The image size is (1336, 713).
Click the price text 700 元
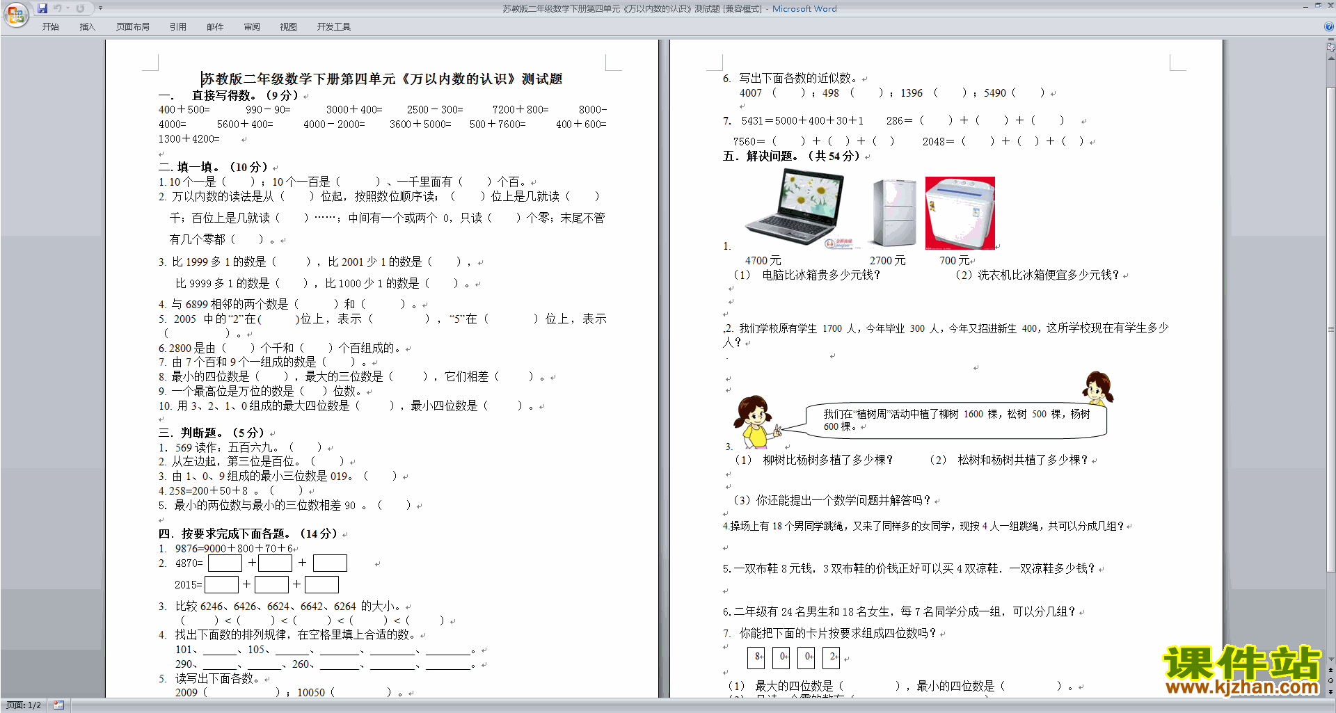955,260
